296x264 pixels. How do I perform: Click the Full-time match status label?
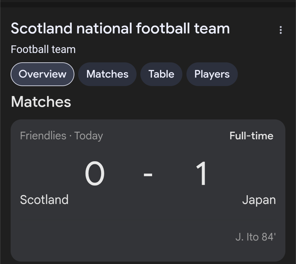pyautogui.click(x=251, y=136)
